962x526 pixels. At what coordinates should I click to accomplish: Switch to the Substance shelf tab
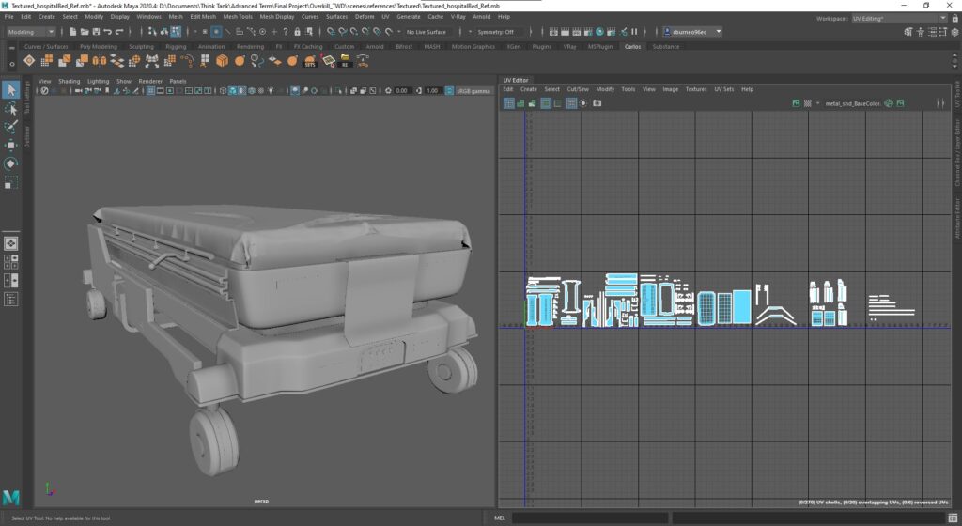coord(666,47)
